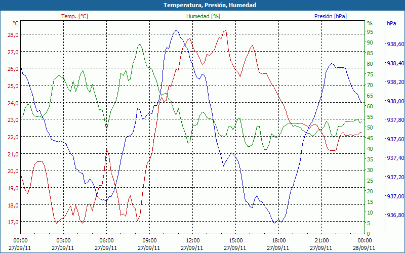Click the 15:00 time axis label
The image size is (405, 253).
pyautogui.click(x=235, y=241)
